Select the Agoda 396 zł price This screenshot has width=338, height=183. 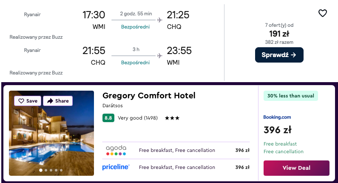[x=242, y=150]
